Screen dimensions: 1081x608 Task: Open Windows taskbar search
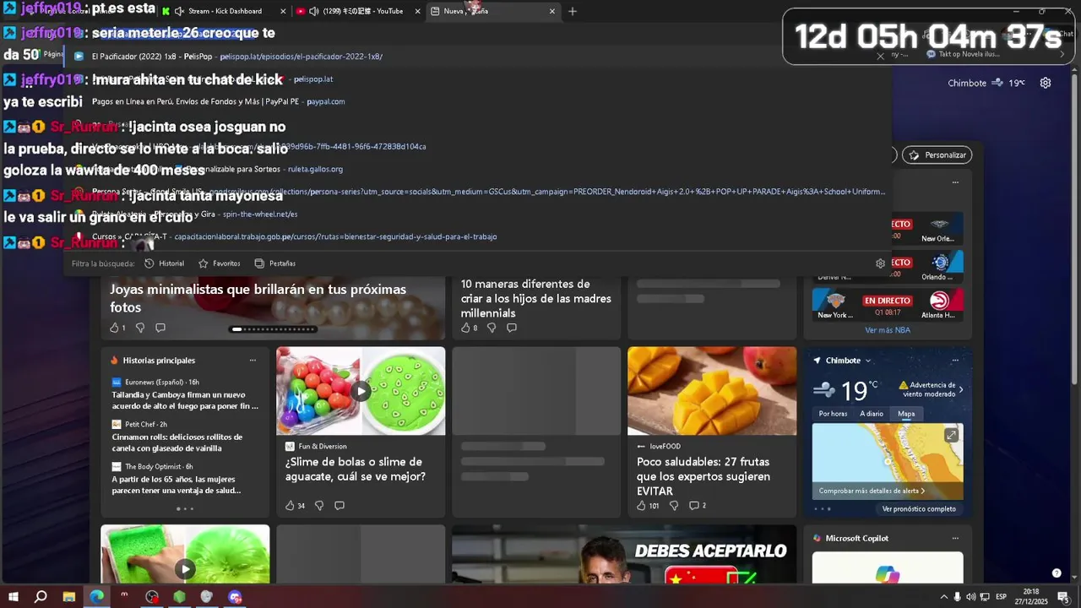[41, 597]
